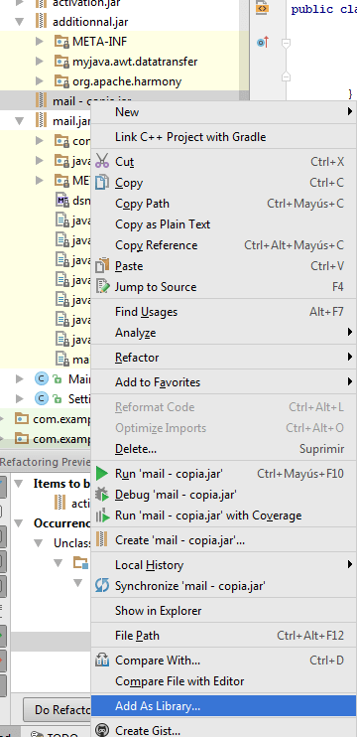Select Show in Explorer
This screenshot has width=357, height=737.
coord(223,611)
